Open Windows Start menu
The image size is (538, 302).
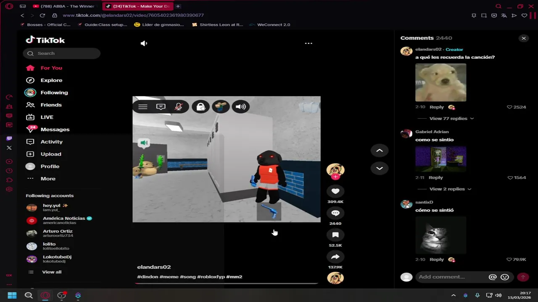(12, 295)
